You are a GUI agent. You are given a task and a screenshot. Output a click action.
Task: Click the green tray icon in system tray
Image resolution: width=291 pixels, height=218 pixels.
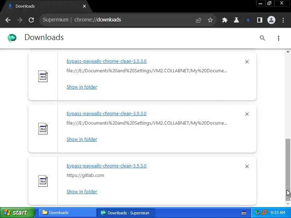pos(257,213)
